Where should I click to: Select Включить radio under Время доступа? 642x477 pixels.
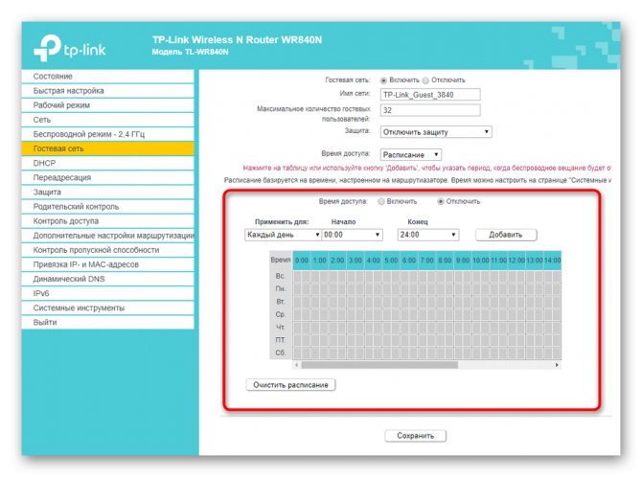click(x=381, y=201)
